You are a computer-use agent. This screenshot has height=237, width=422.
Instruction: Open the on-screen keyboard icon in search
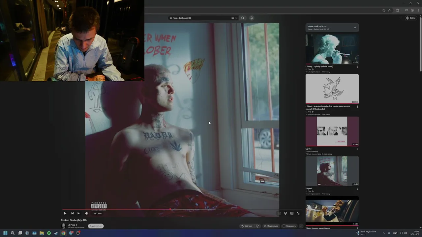tap(233, 18)
